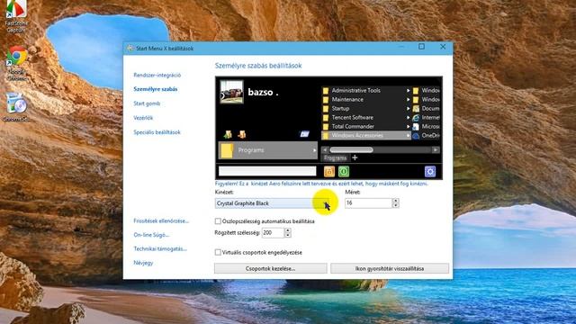Select Windows Accessories entry in preview
Screen dimensions: 576x324
coord(366,136)
